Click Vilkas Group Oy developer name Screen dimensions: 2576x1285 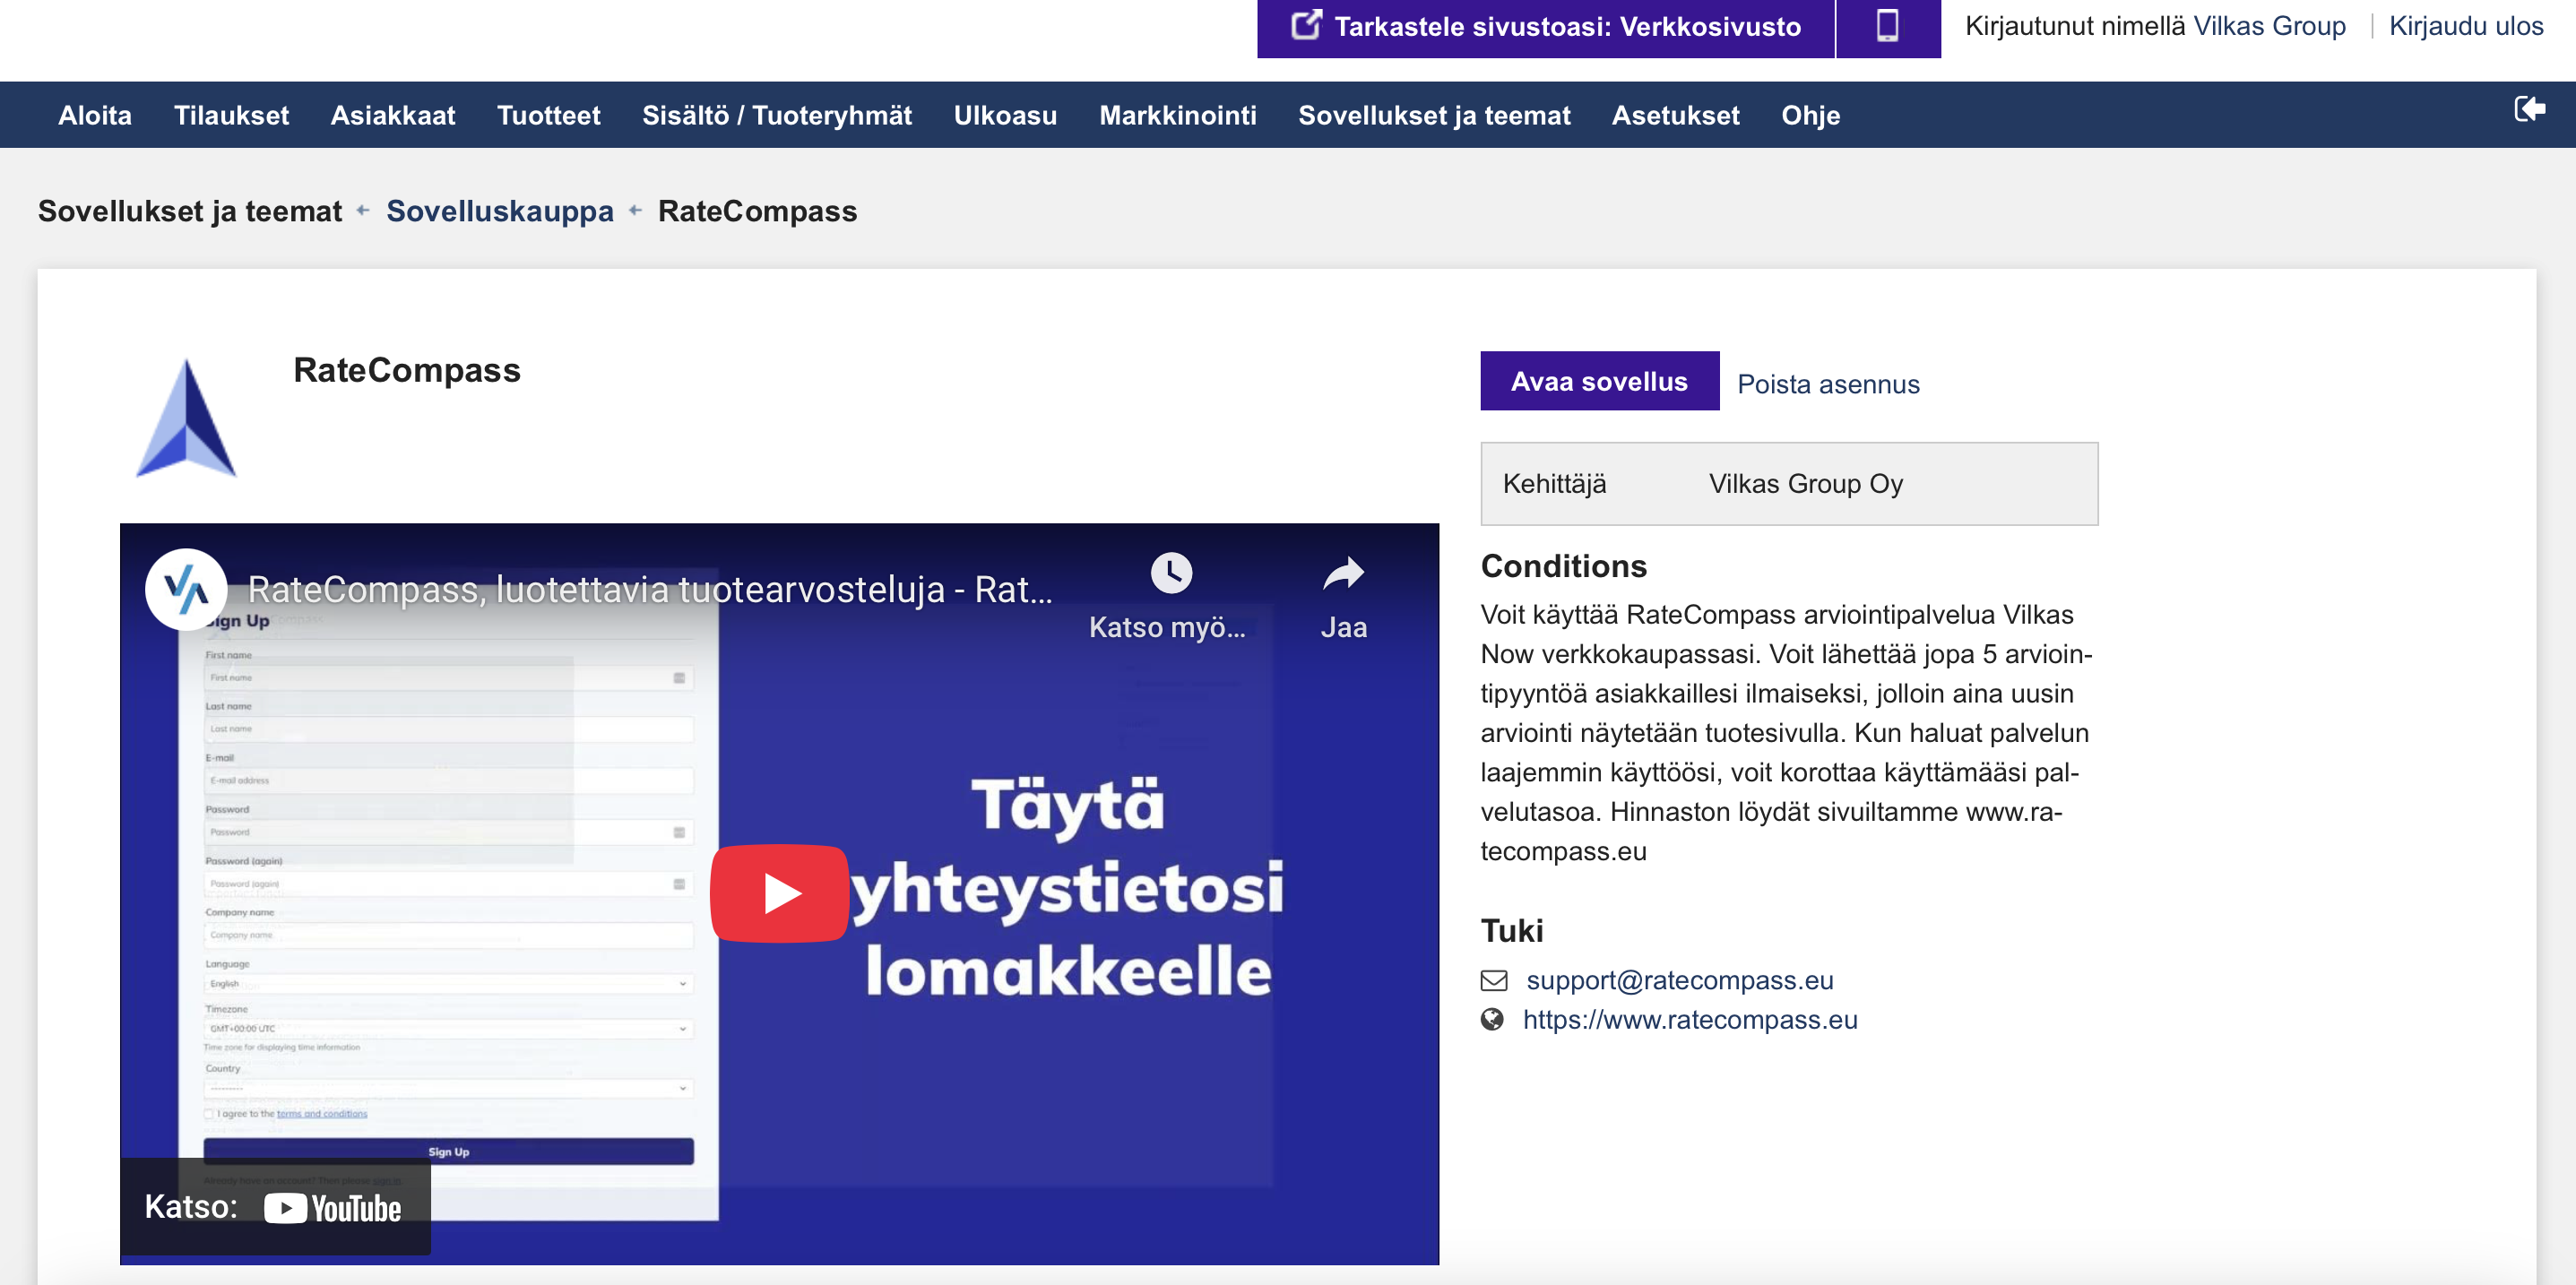pos(1806,484)
